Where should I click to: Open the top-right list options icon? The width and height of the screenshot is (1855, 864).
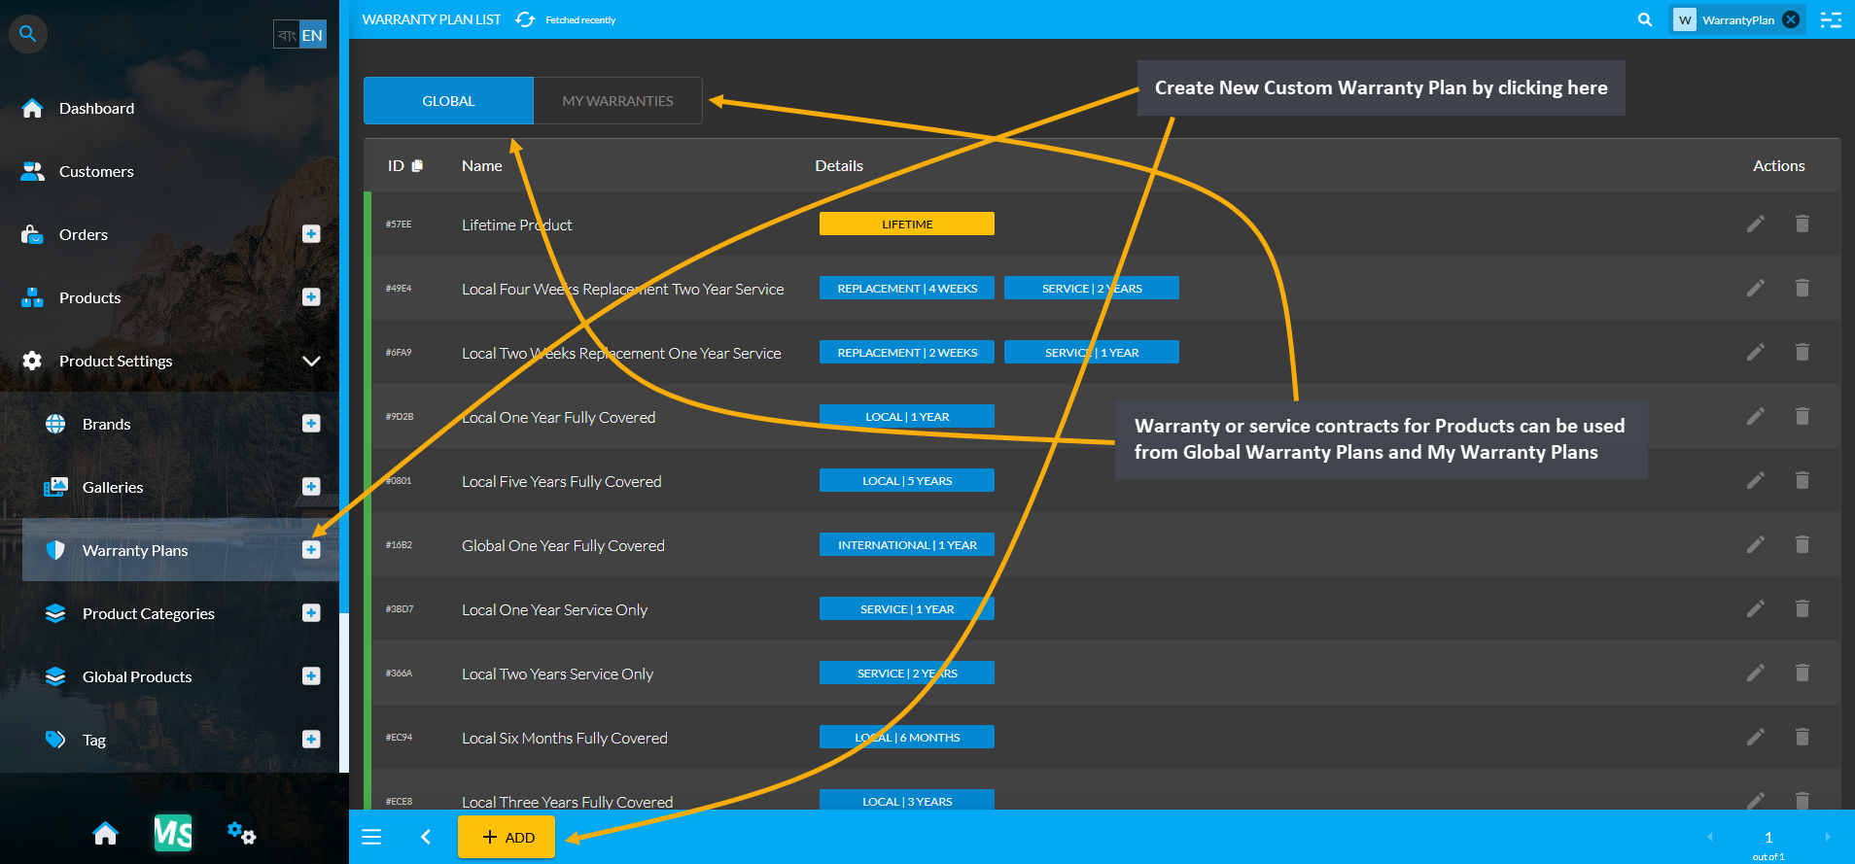click(x=1831, y=19)
